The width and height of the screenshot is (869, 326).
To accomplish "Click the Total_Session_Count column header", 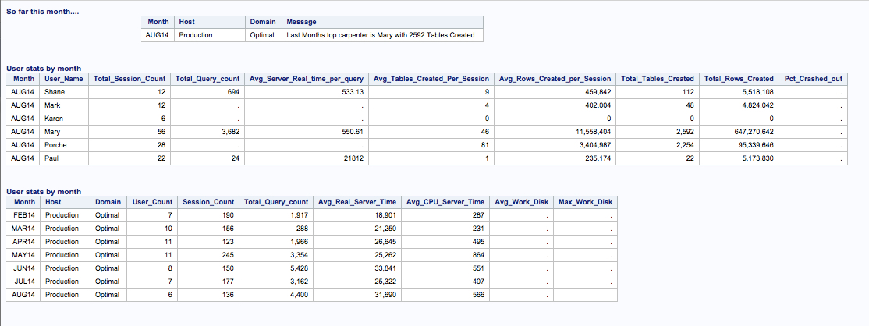I will 129,79.
